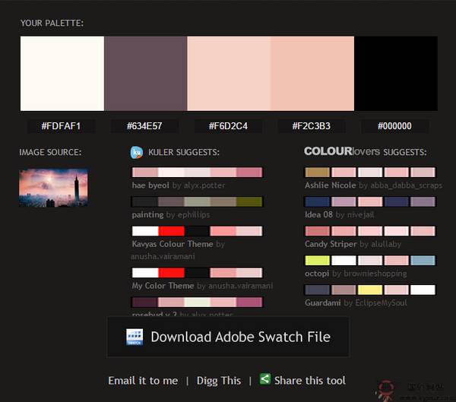Open the Ashlie Nicole palette link

click(x=330, y=185)
